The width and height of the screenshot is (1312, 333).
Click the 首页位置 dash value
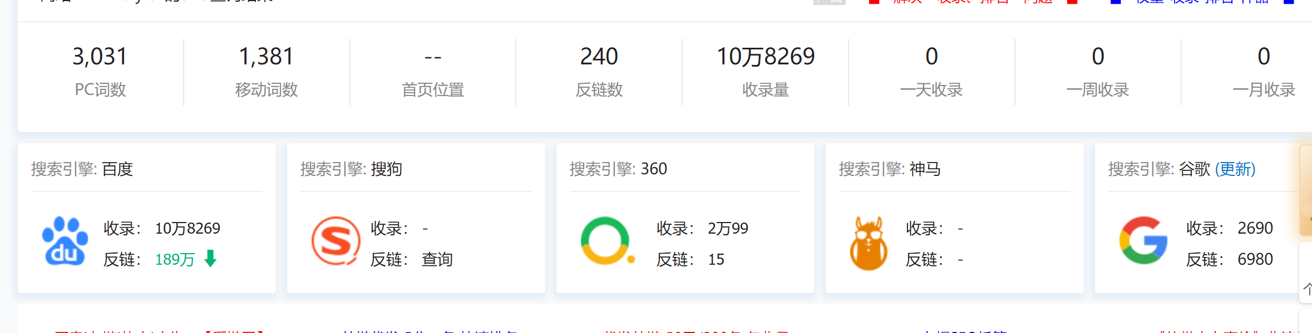pyautogui.click(x=433, y=57)
